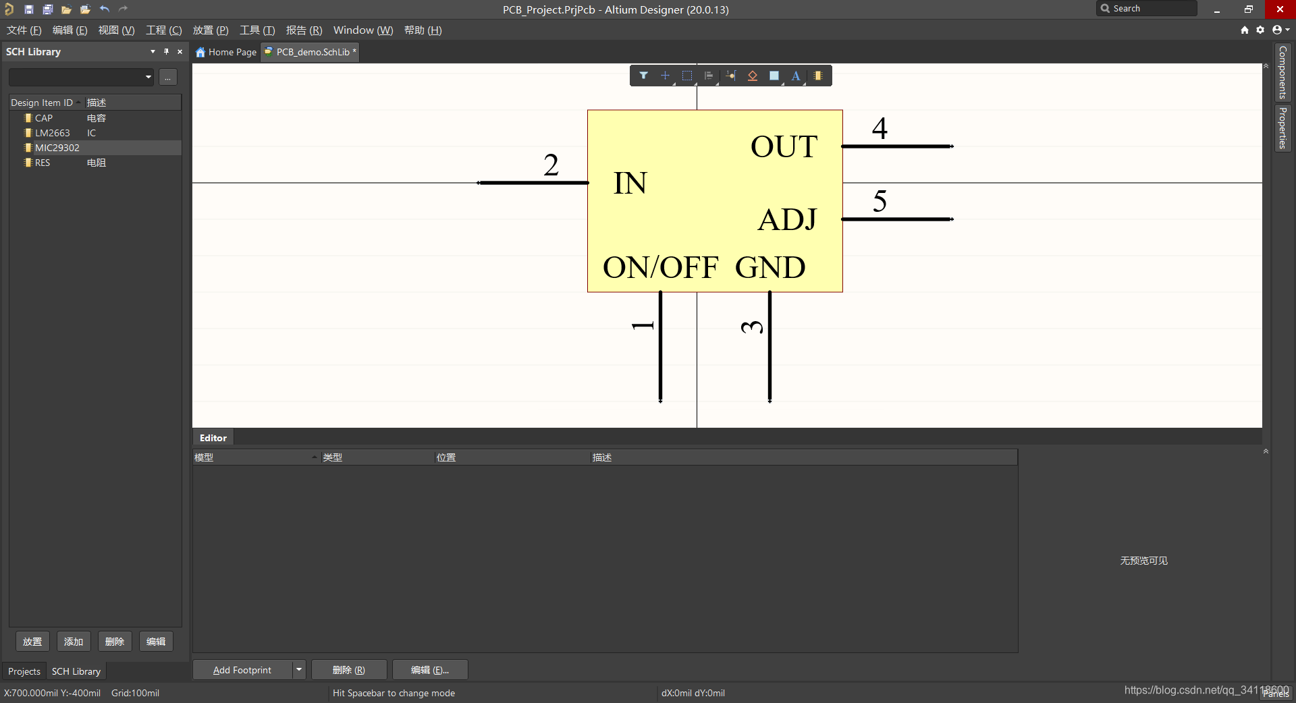Click the Altium logo icon in the title bar
Screen dimensions: 1296x703
click(x=9, y=9)
